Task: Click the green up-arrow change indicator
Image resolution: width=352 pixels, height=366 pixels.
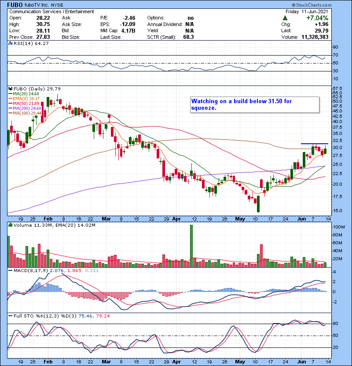Action: click(x=285, y=18)
